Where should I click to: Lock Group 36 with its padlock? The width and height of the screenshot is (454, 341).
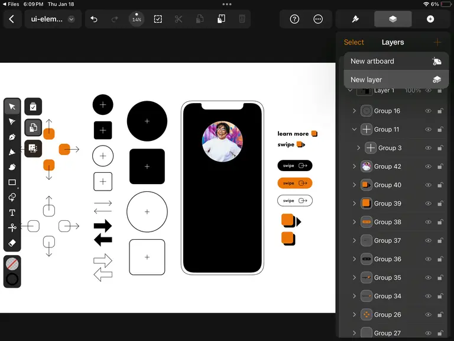(440, 259)
